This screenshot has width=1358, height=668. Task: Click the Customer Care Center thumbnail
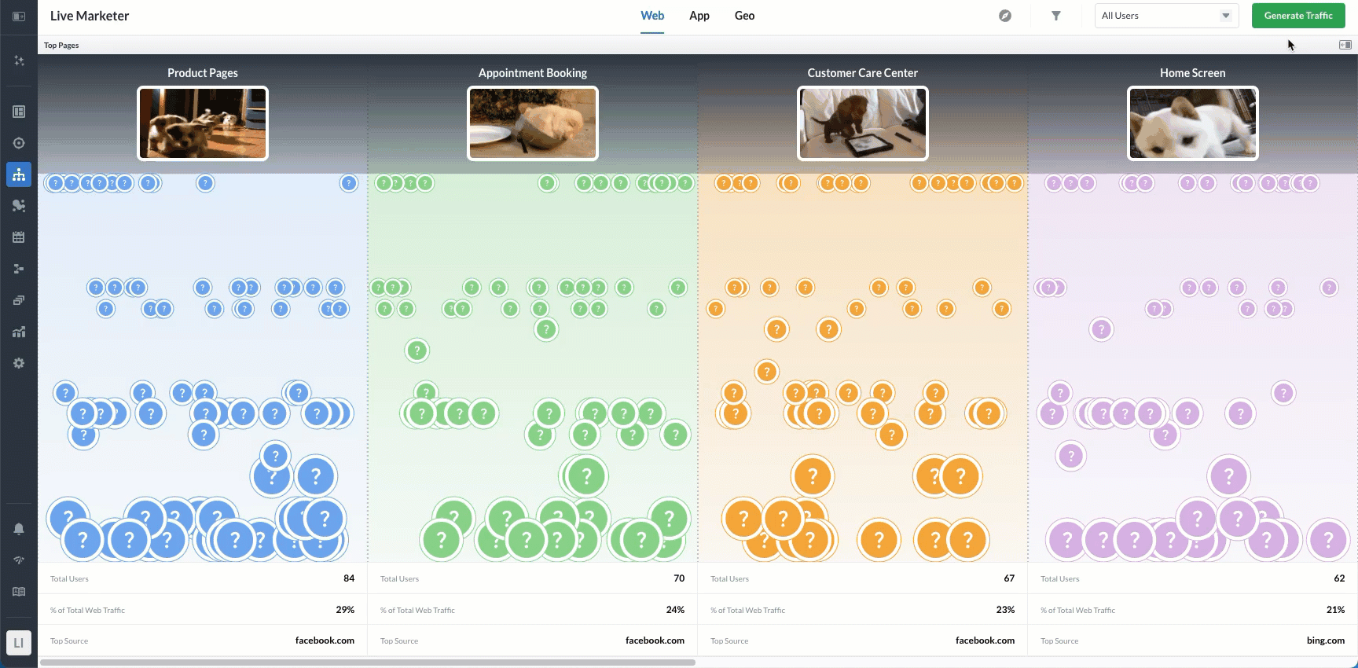tap(862, 123)
